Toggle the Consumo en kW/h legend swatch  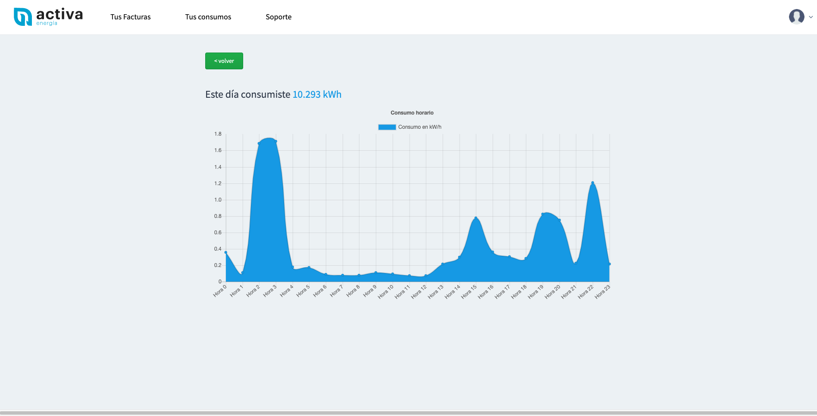[x=387, y=127]
